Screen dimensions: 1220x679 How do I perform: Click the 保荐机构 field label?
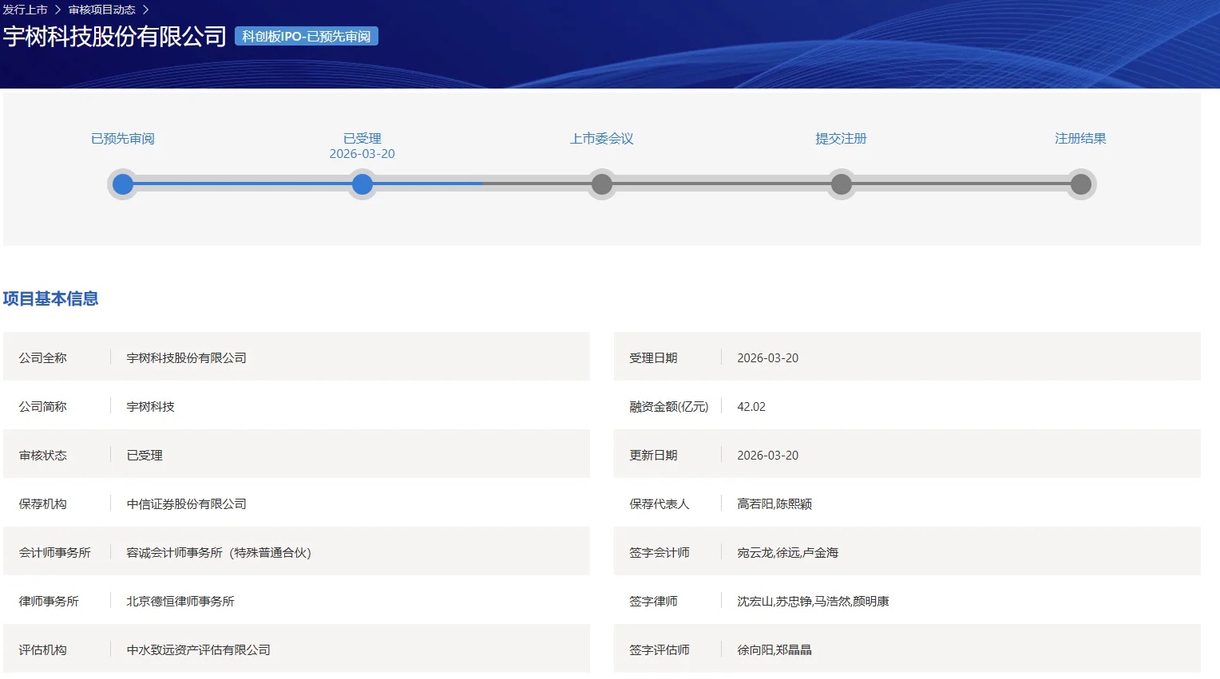[43, 504]
